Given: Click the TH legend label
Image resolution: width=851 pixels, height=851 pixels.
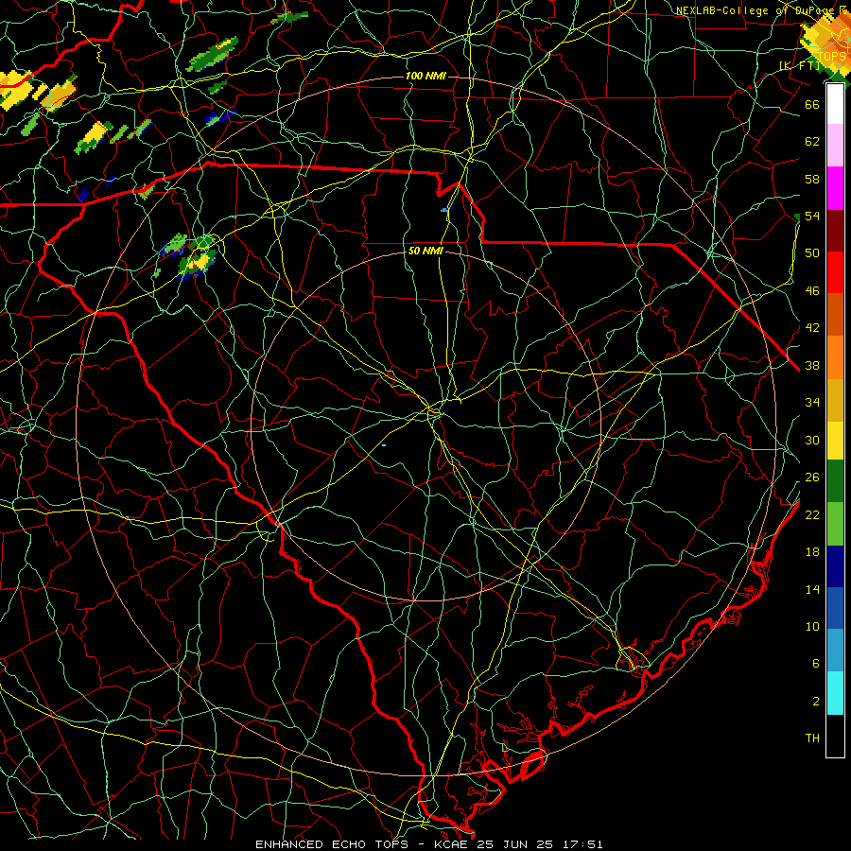Looking at the screenshot, I should [812, 738].
